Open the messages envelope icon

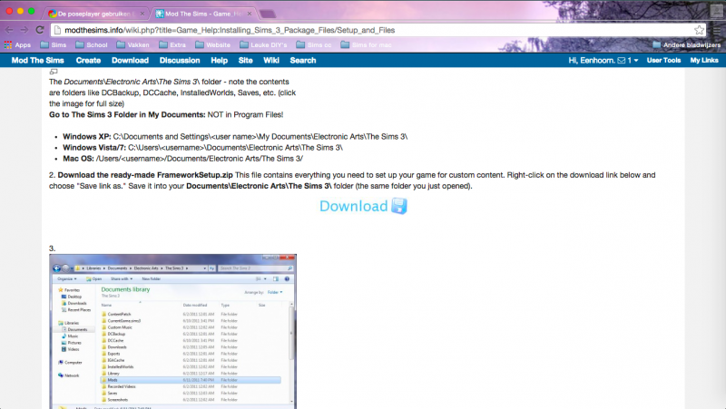coord(622,60)
